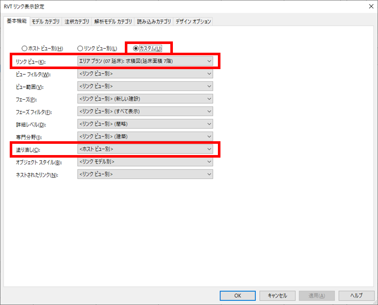Screen dimensions: 378x305
Task: Close the RVT リンク表示設定 dialog
Action: (371, 7)
